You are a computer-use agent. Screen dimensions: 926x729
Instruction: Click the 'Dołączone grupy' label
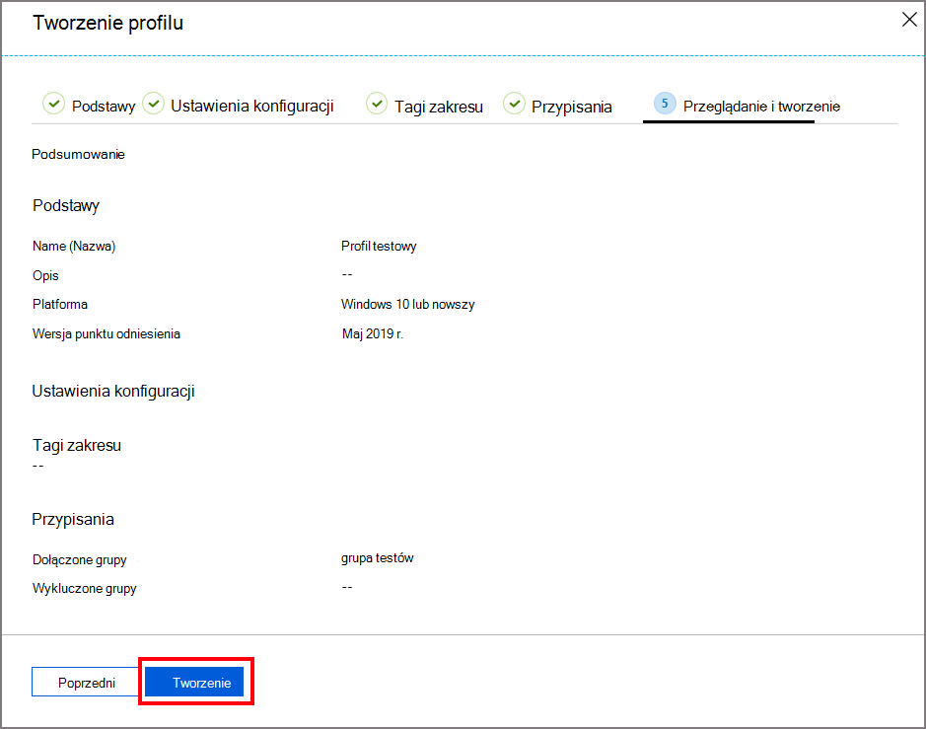(79, 559)
